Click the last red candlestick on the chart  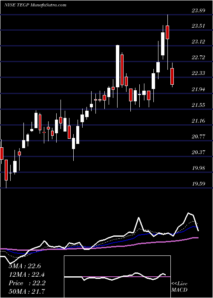pyautogui.click(x=172, y=76)
